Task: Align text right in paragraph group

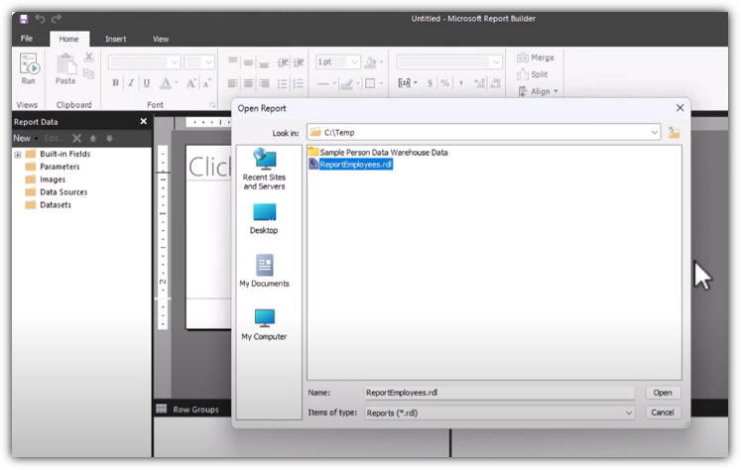Action: tap(264, 83)
